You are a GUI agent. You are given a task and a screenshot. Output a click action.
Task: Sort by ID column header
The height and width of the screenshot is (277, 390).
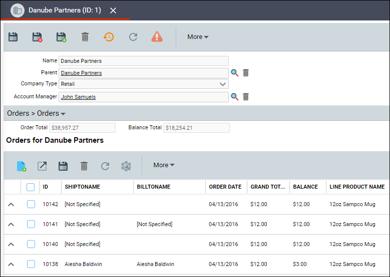[45, 187]
